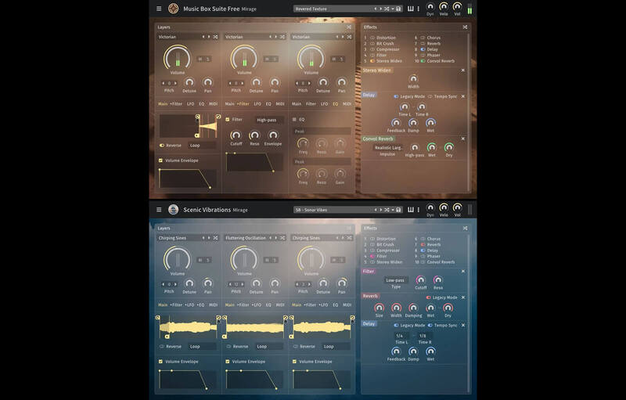Remove the Convol Reverb effect module
The width and height of the screenshot is (626, 400).
[x=463, y=139]
